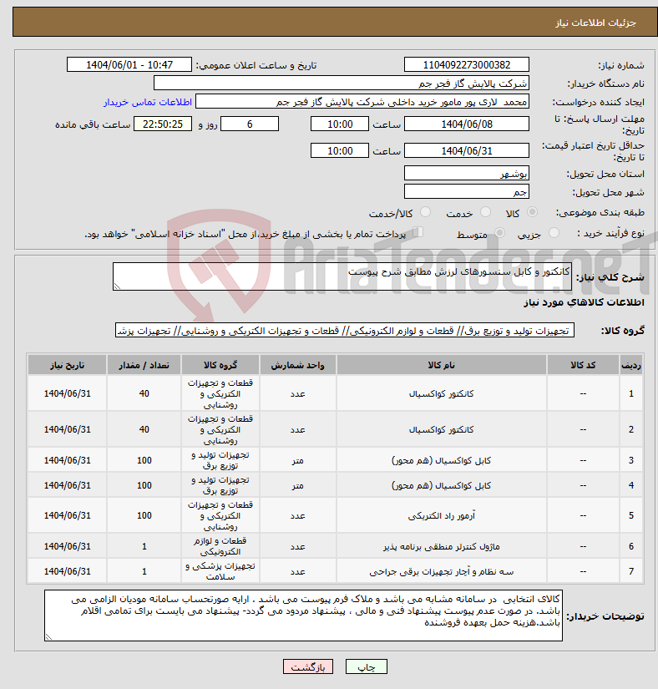
Task: Click unit متر in row 3
Action: pyautogui.click(x=298, y=460)
